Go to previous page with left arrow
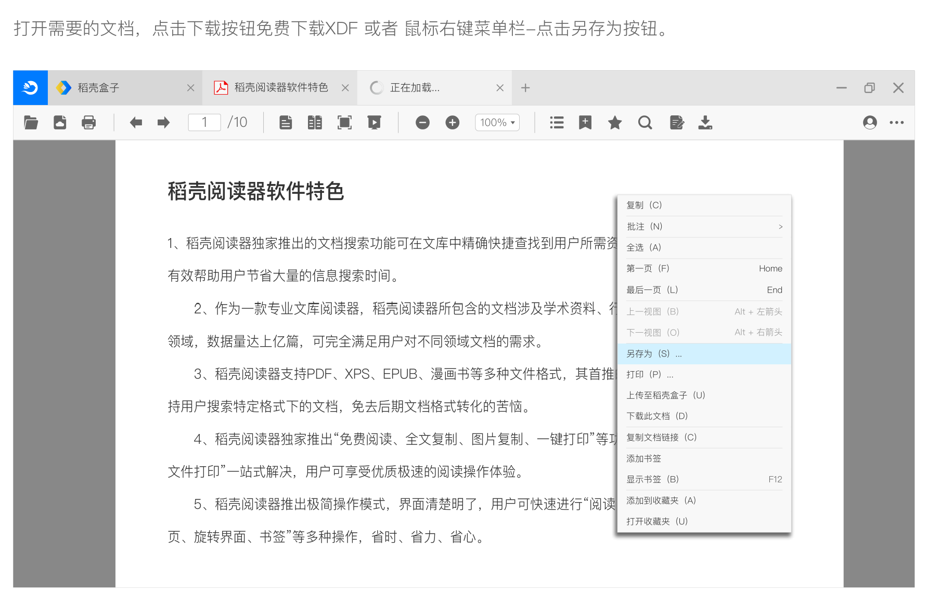This screenshot has height=605, width=927. pos(136,123)
